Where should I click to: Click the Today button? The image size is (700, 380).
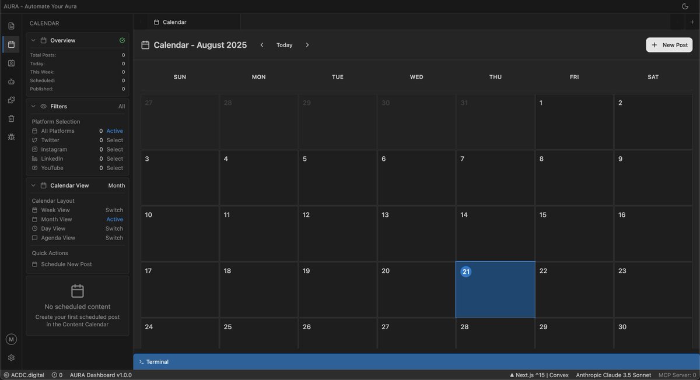pos(285,45)
